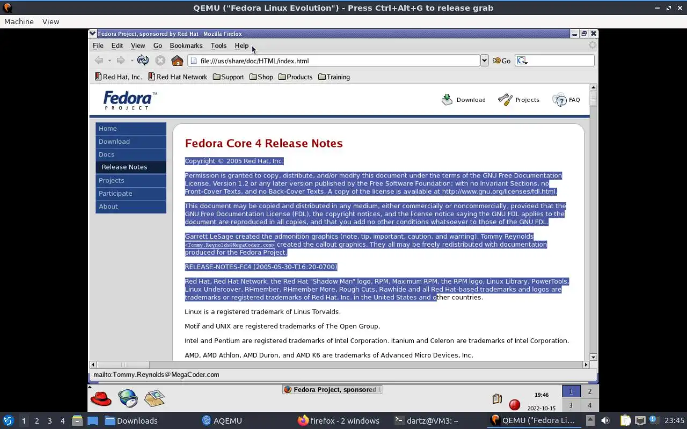The width and height of the screenshot is (687, 429).
Task: Reload the page with the refresh icon
Action: pyautogui.click(x=143, y=61)
